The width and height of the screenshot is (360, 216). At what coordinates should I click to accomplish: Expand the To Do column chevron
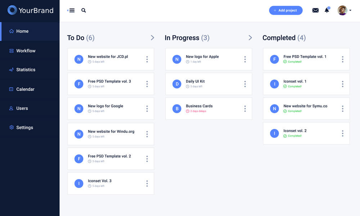tap(152, 38)
